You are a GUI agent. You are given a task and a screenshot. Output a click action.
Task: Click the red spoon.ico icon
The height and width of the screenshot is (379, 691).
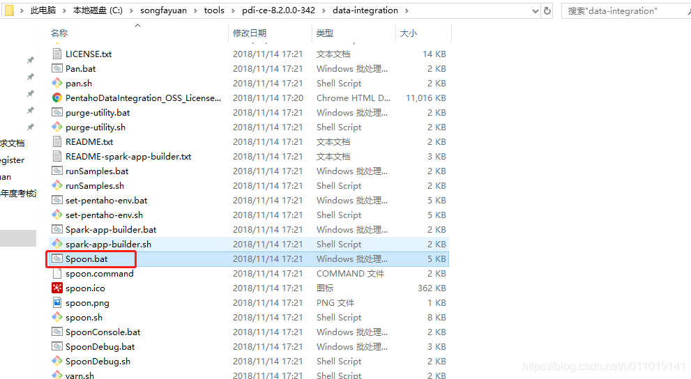click(57, 288)
